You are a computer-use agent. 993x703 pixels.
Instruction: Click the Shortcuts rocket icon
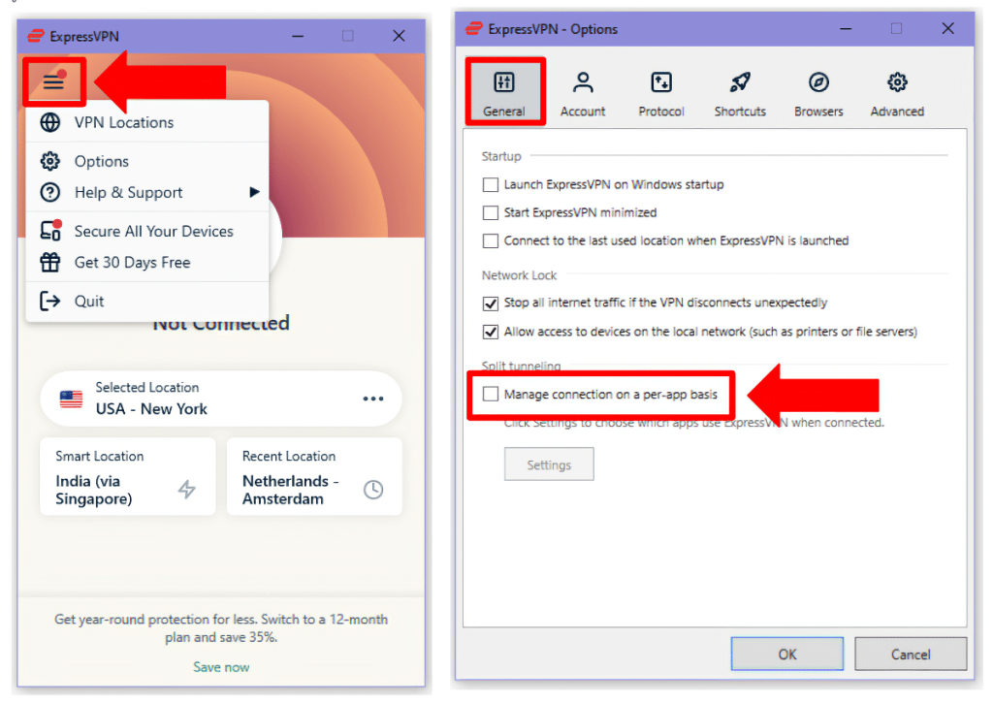[740, 81]
